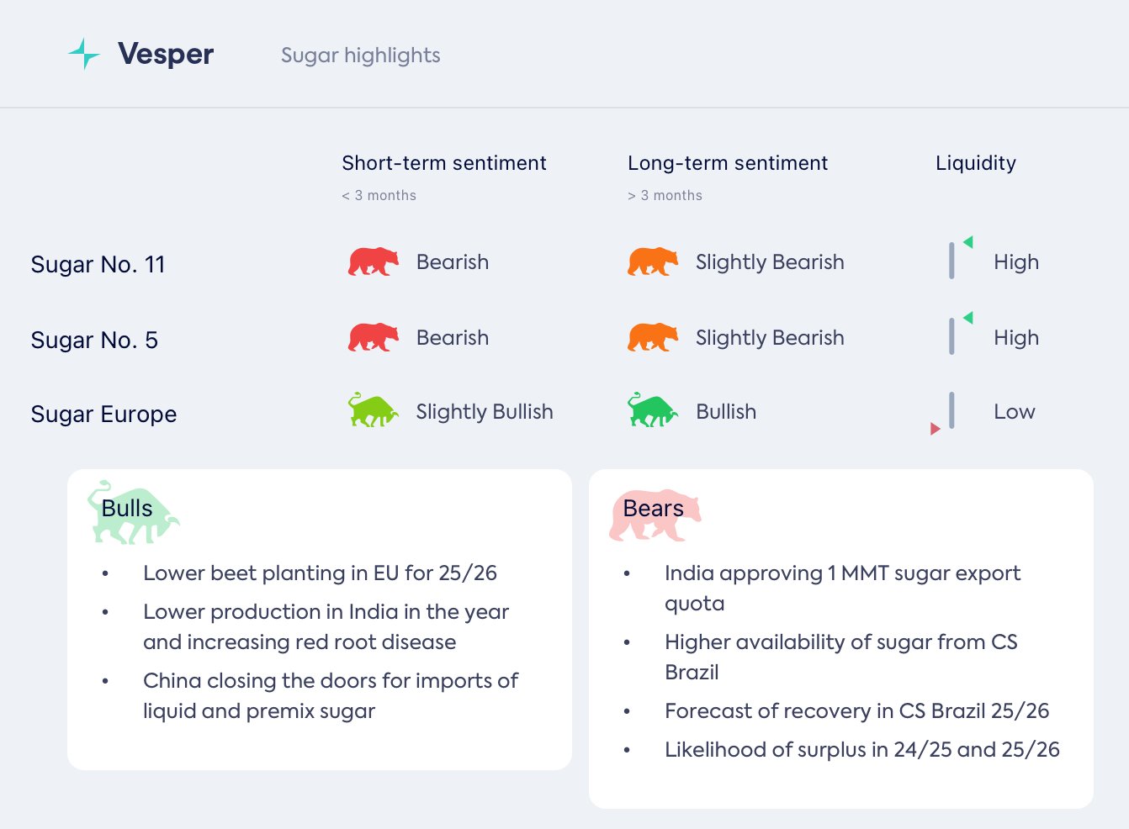Viewport: 1129px width, 829px height.
Task: Click the Vesper star logo icon
Action: (x=84, y=54)
